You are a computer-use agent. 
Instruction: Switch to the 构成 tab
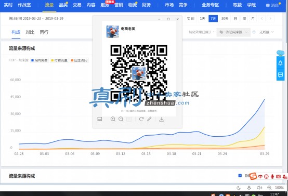pyautogui.click(x=16, y=32)
